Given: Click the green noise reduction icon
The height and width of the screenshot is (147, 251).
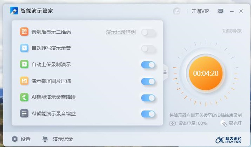Looking at the screenshot, I should point(24,97).
